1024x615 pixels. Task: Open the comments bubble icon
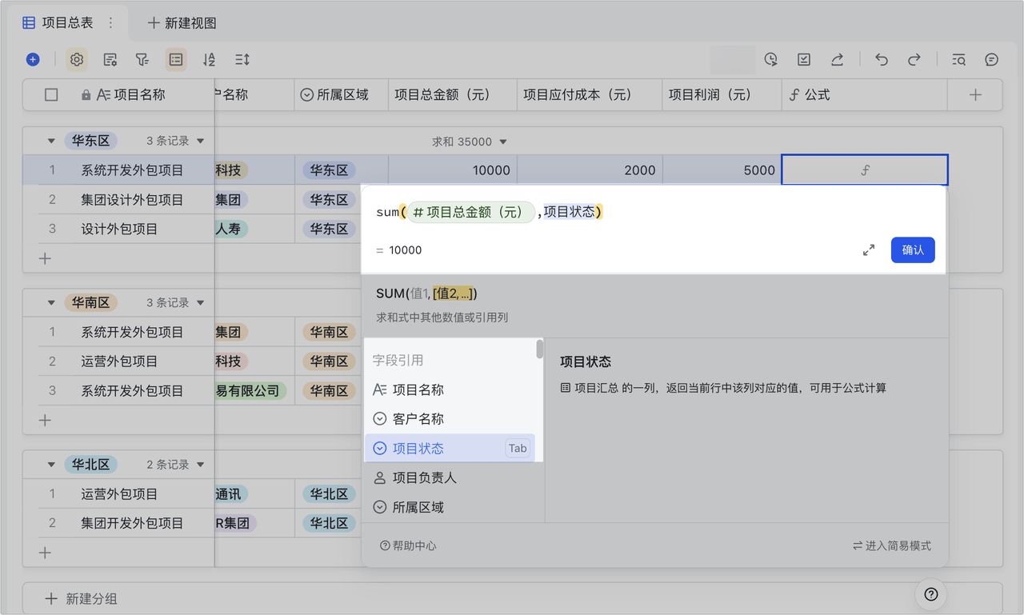(991, 59)
